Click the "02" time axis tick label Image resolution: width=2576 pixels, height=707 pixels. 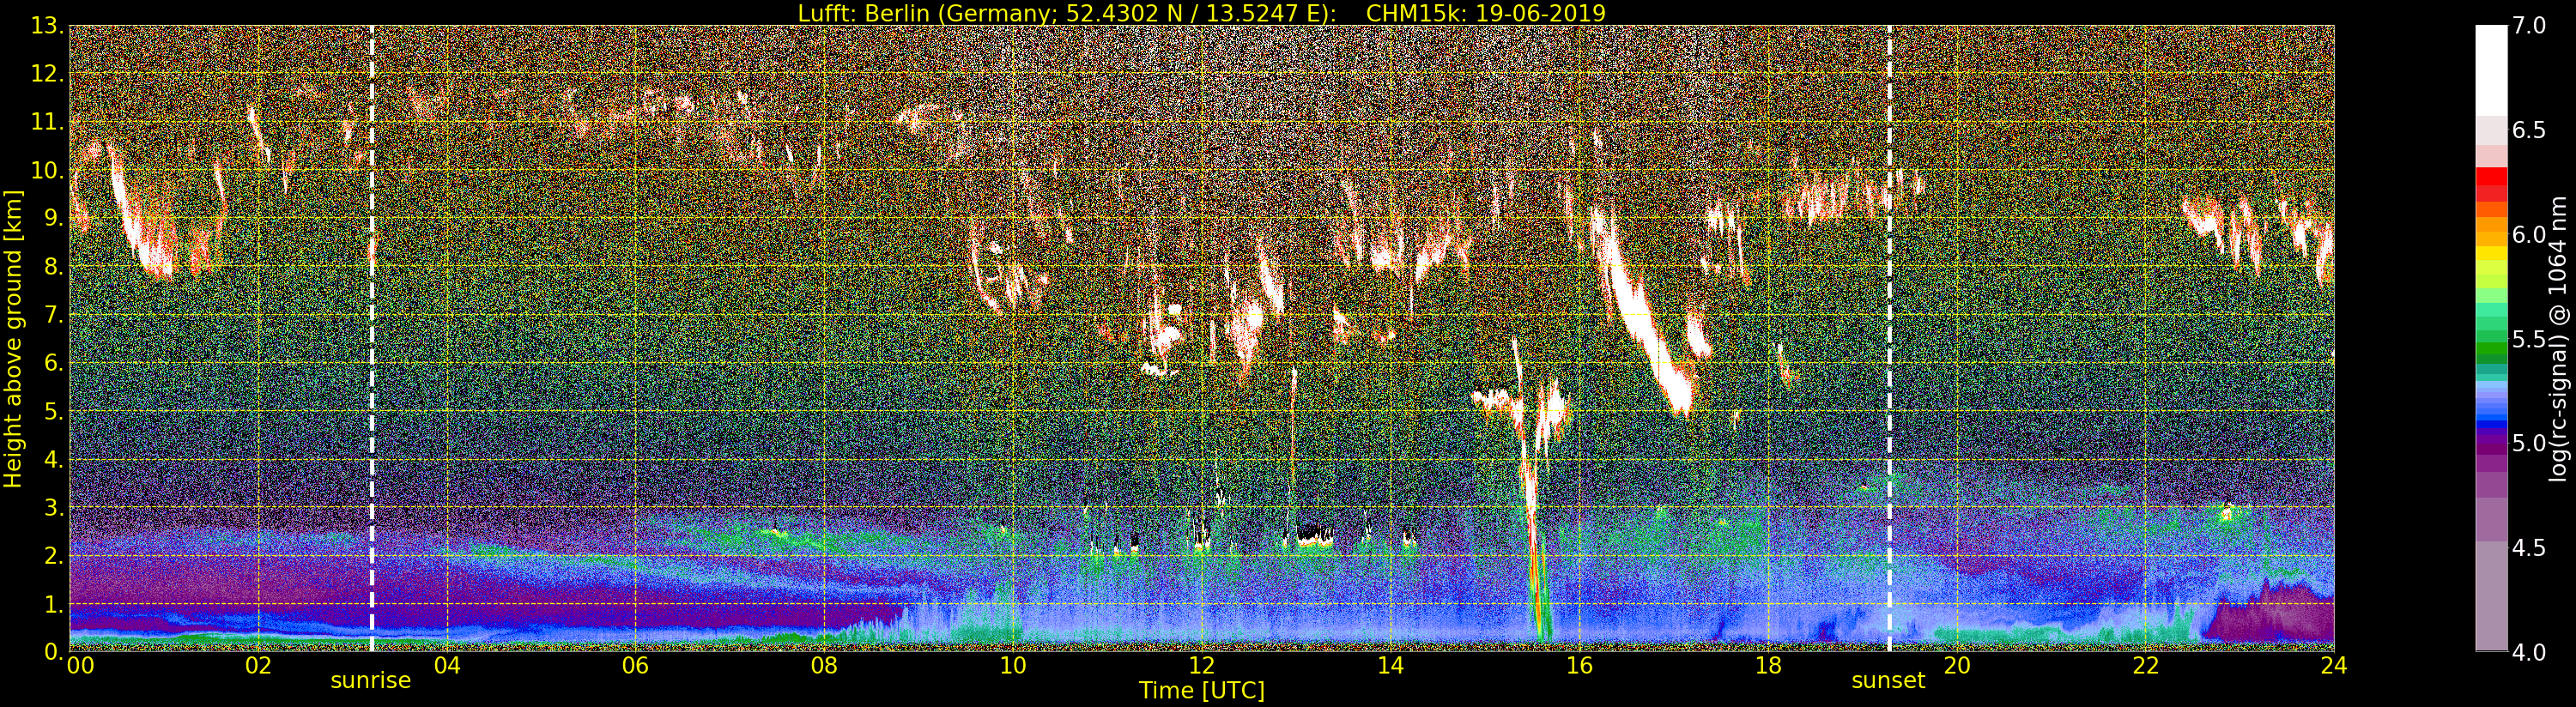(258, 664)
